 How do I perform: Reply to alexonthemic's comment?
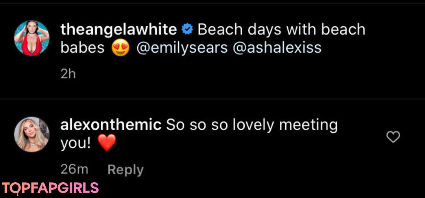pyautogui.click(x=126, y=170)
